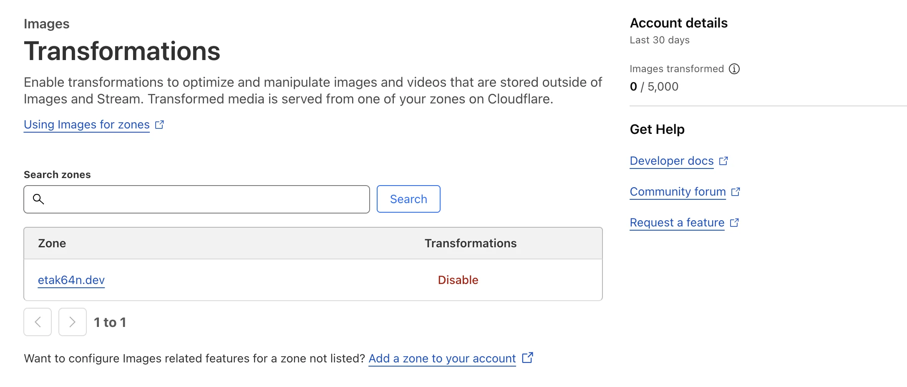Open the Request a feature link
The width and height of the screenshot is (907, 387).
[677, 223]
